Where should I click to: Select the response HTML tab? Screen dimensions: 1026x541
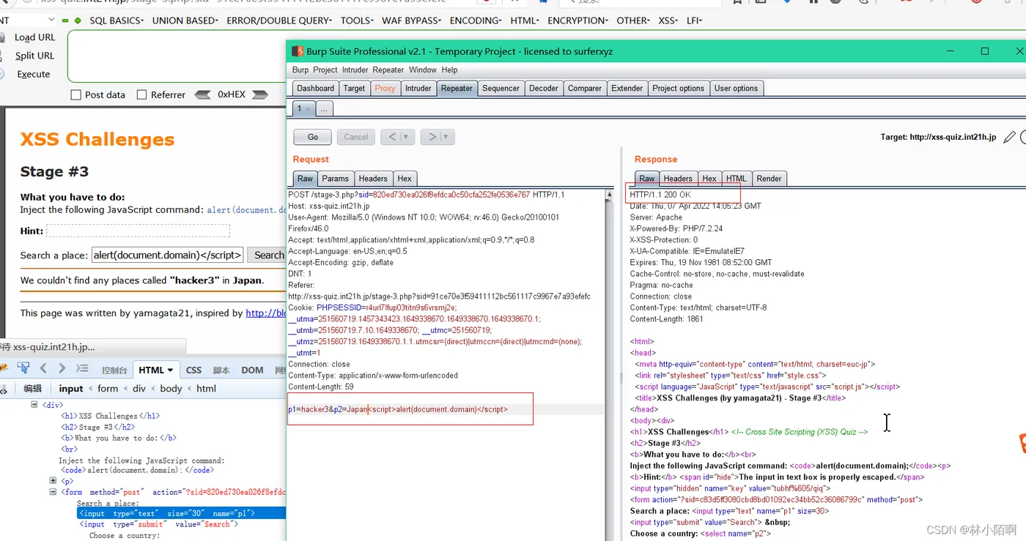737,179
